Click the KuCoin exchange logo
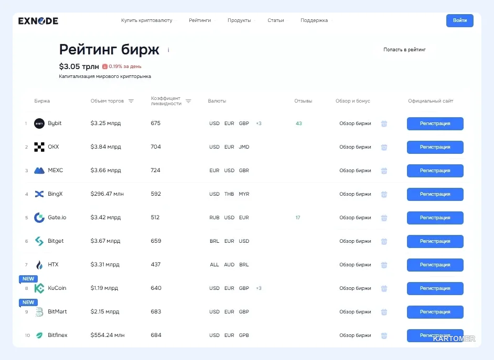494x360 pixels. [39, 288]
